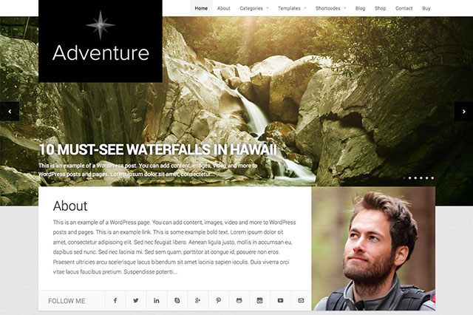Expand the Shortcodes dropdown menu
473x315 pixels.
pyautogui.click(x=331, y=8)
